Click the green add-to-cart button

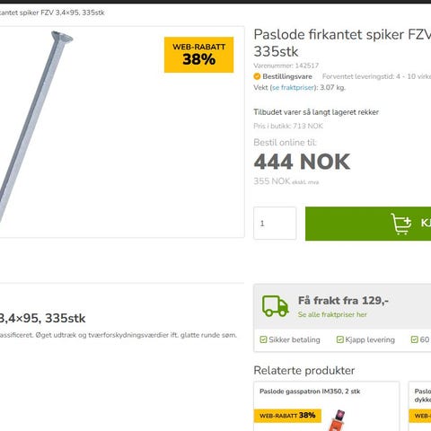coord(368,224)
